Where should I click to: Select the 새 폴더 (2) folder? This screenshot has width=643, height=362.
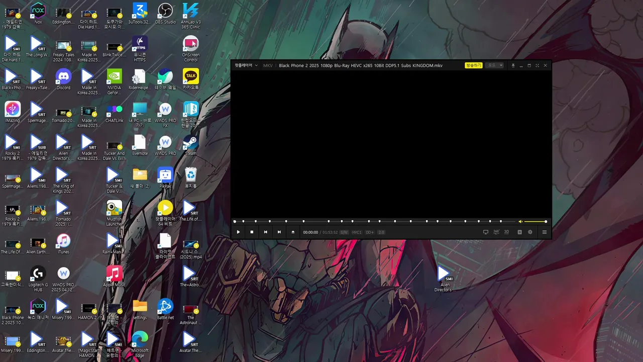pos(140,178)
